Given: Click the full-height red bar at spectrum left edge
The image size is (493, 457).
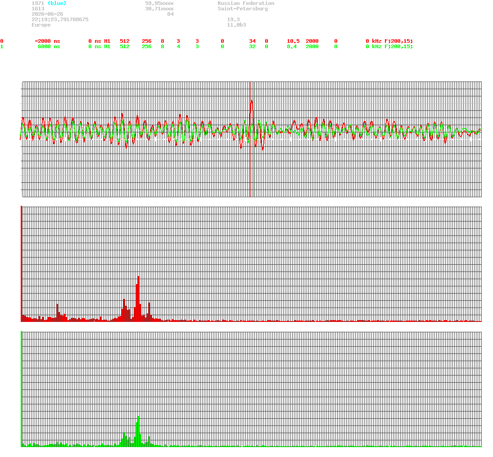Looking at the screenshot, I should pos(21,263).
